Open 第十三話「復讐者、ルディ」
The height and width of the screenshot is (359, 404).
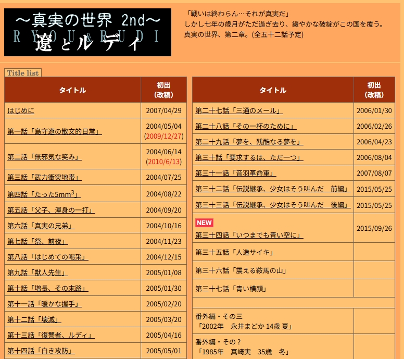tap(51, 335)
